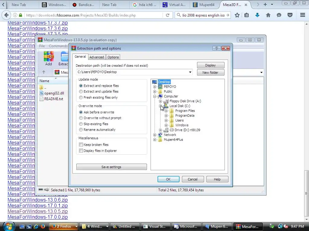Open the Firefox hamburger menu
The image size is (309, 231).
(x=303, y=15)
